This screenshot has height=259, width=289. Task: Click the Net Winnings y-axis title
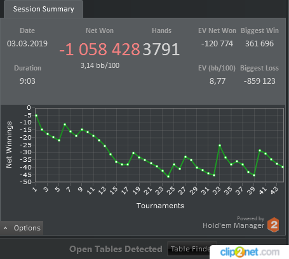click(x=9, y=145)
